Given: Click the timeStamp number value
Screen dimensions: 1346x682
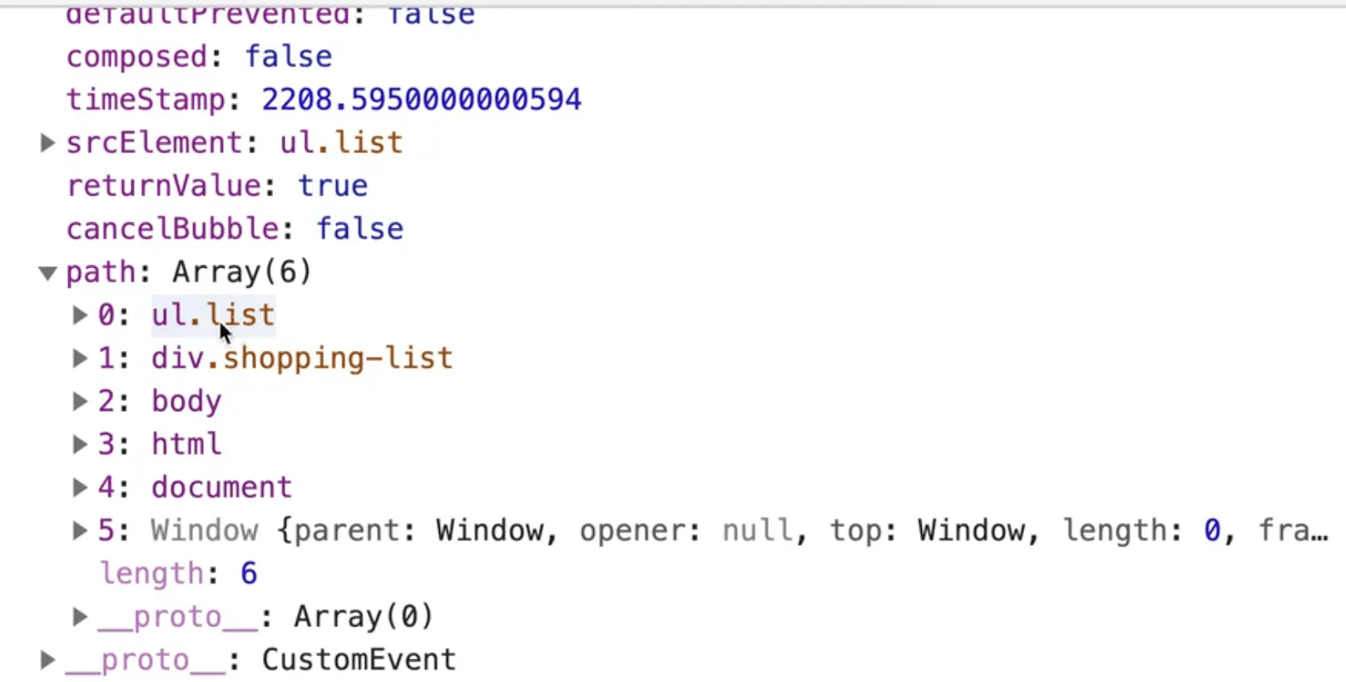Looking at the screenshot, I should point(421,100).
